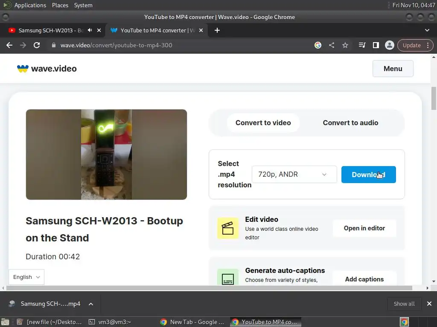
Task: Open the Places menu
Action: pos(60,5)
